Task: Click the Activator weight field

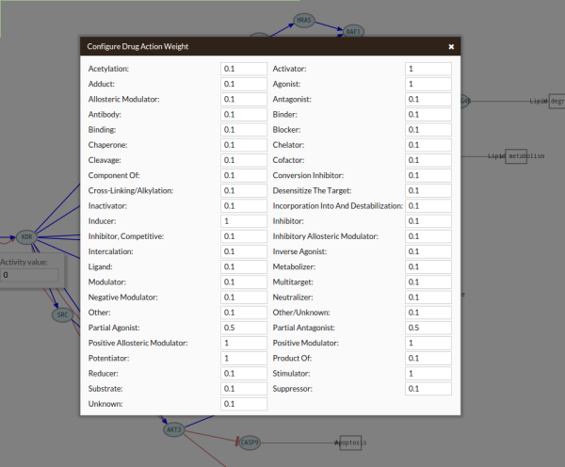Action: tap(428, 69)
